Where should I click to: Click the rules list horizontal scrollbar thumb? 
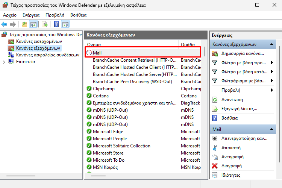click(x=98, y=176)
